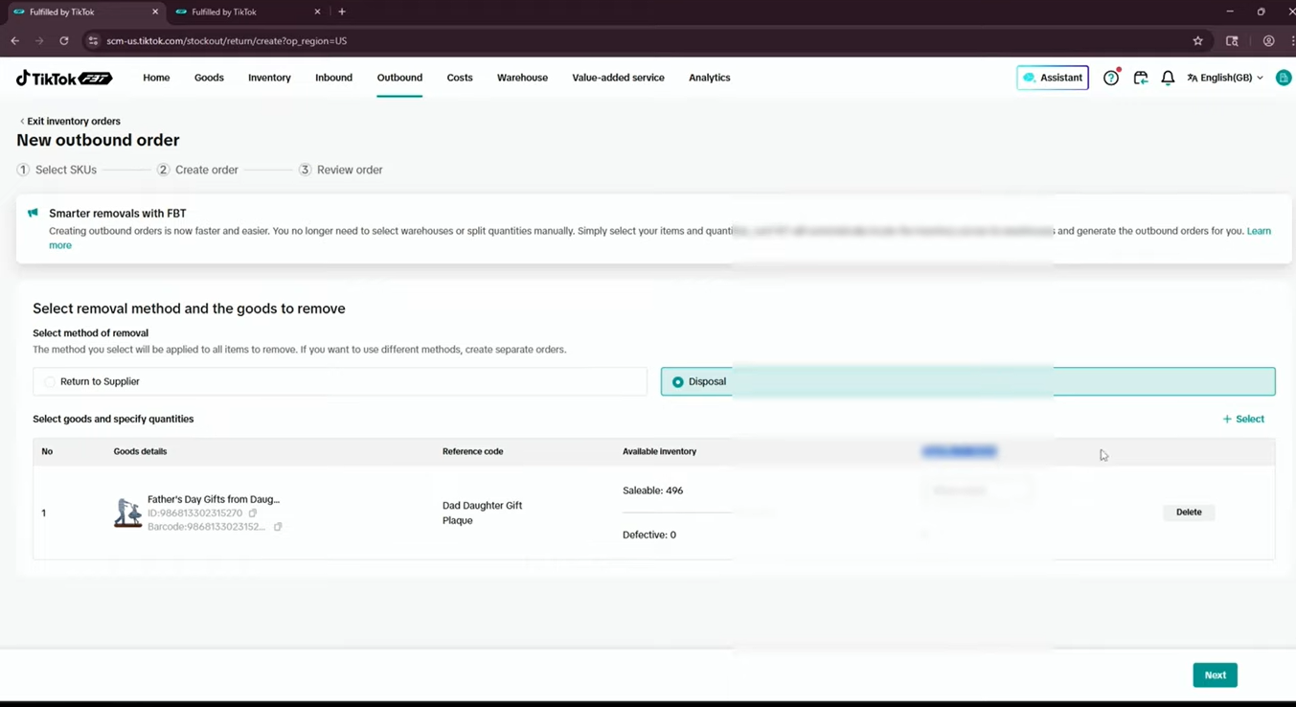Open the browser profile icon
Screen dimensions: 1296x707
tap(1268, 41)
